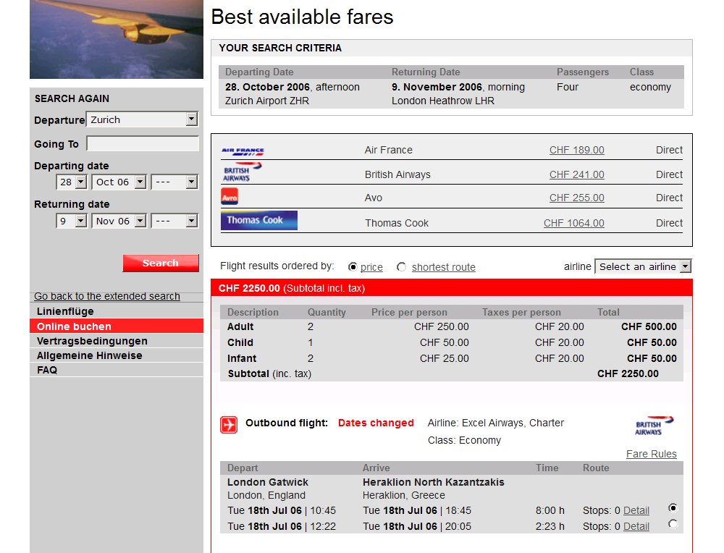The width and height of the screenshot is (724, 553).
Task: Click the Thomas Cook logo banner
Action: [259, 220]
